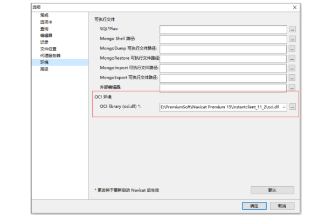Switch to 编辑器 settings page
This screenshot has width=332, height=218.
(46, 36)
